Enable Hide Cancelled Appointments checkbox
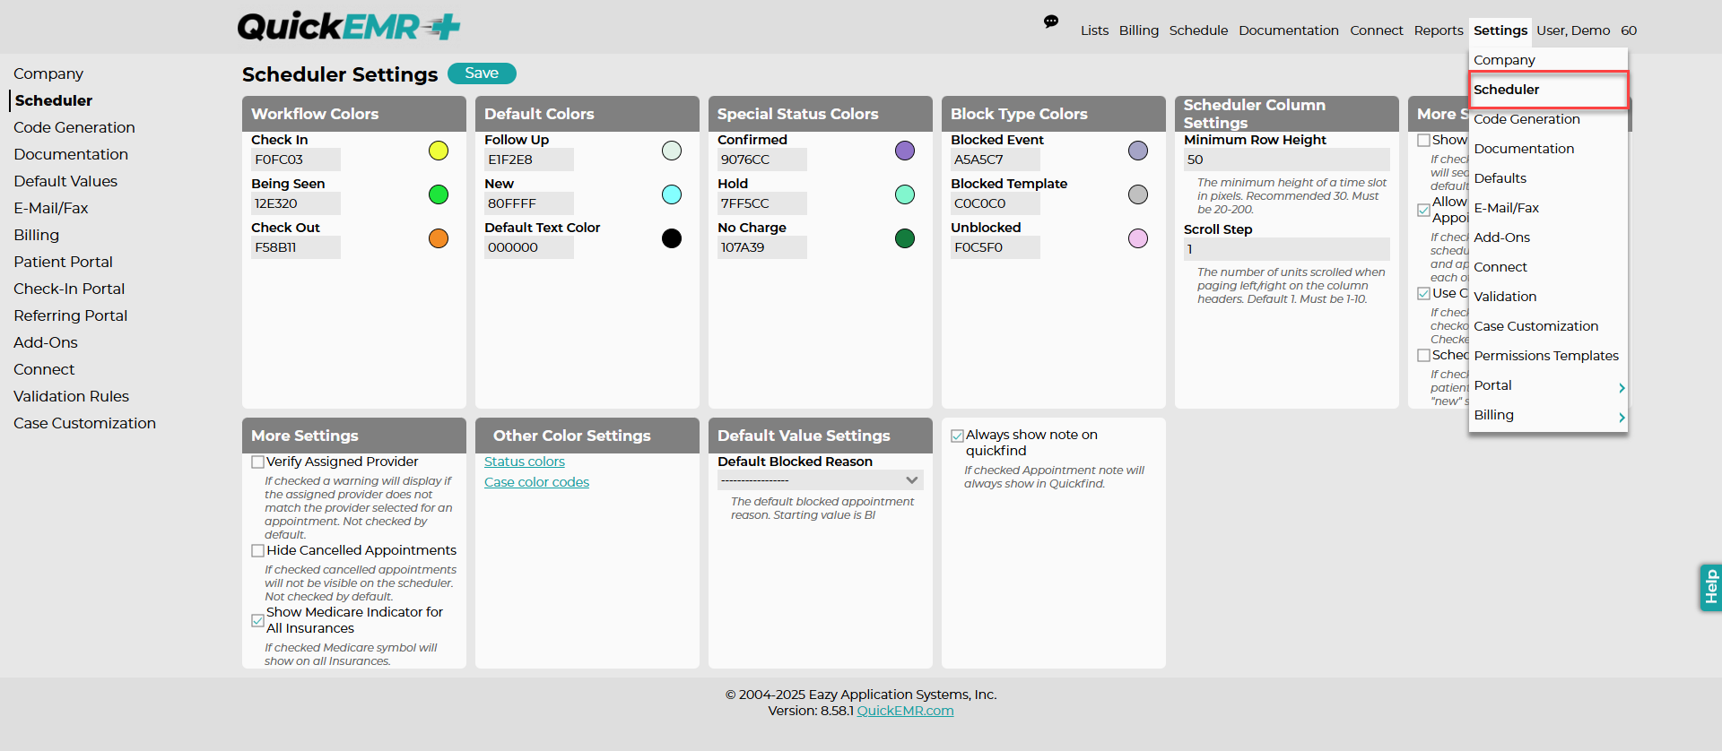1722x751 pixels. pos(258,551)
